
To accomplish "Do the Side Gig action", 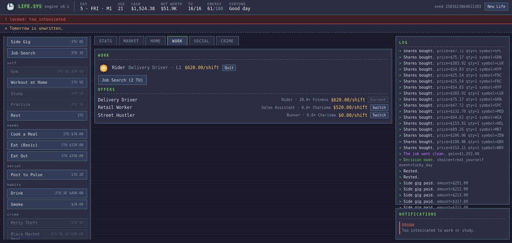I will tap(47, 42).
